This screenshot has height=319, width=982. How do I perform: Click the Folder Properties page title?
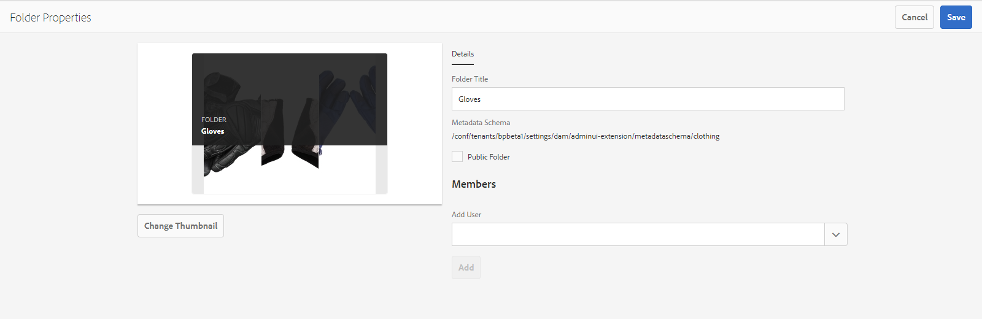[x=50, y=18]
